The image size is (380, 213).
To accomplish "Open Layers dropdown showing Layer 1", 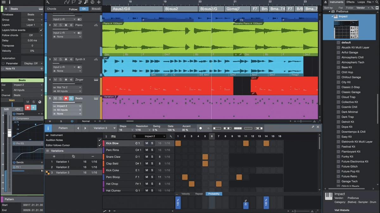I will pos(32,25).
